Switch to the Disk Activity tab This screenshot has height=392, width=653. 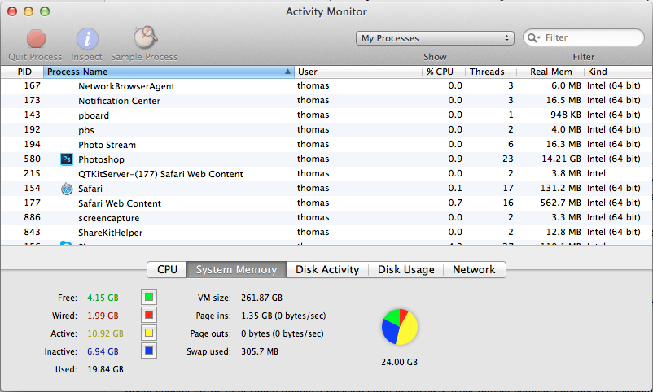(327, 270)
